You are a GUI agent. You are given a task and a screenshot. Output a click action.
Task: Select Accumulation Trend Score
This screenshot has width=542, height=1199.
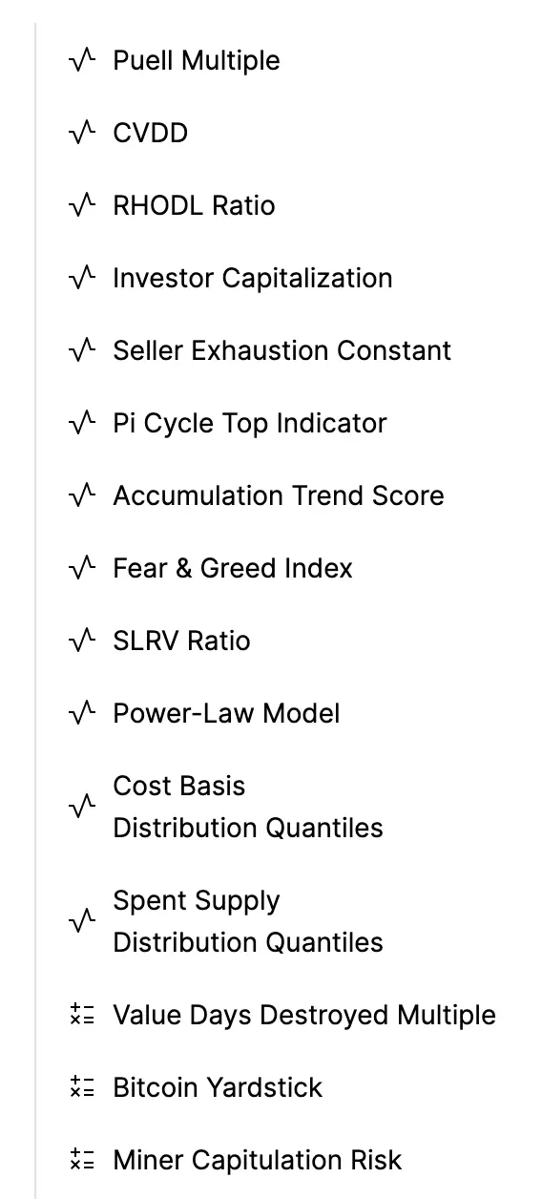click(279, 495)
